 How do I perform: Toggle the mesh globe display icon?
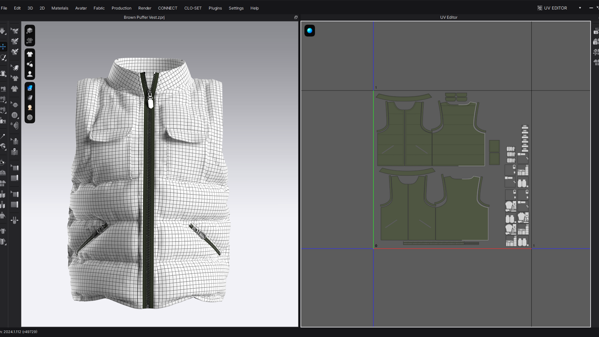click(30, 117)
